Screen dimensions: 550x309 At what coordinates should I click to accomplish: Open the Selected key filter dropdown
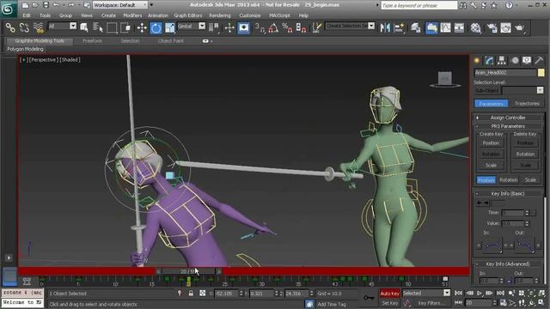tap(447, 293)
